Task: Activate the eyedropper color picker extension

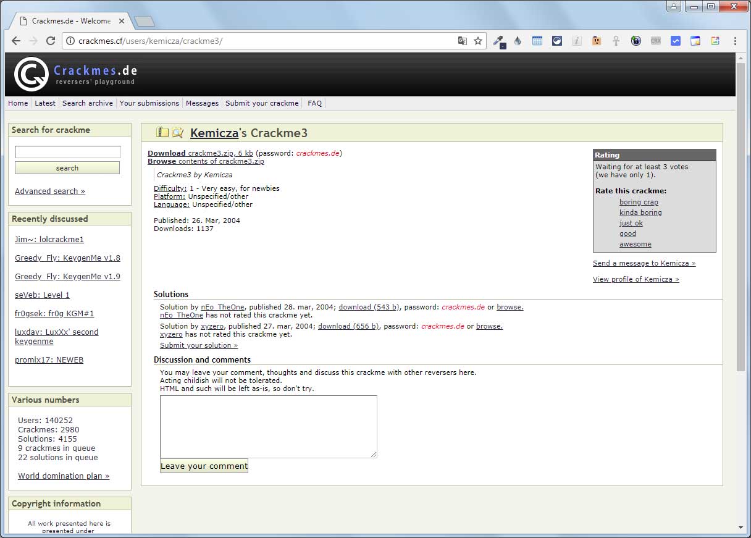Action: pyautogui.click(x=498, y=41)
